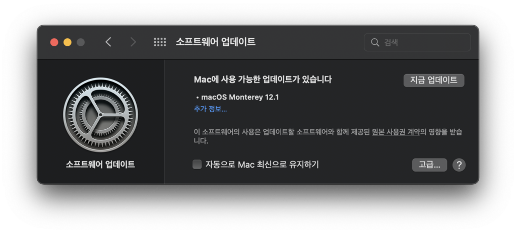516x233 pixels.
Task: Select the macOS Monterey 12.1 update entry
Action: (x=237, y=97)
